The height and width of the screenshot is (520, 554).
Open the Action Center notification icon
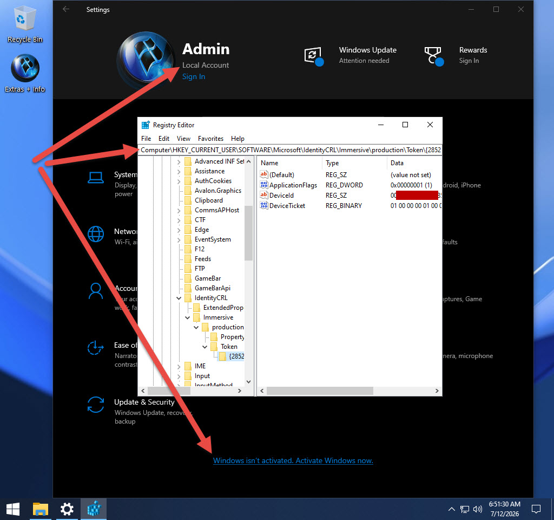(x=536, y=509)
